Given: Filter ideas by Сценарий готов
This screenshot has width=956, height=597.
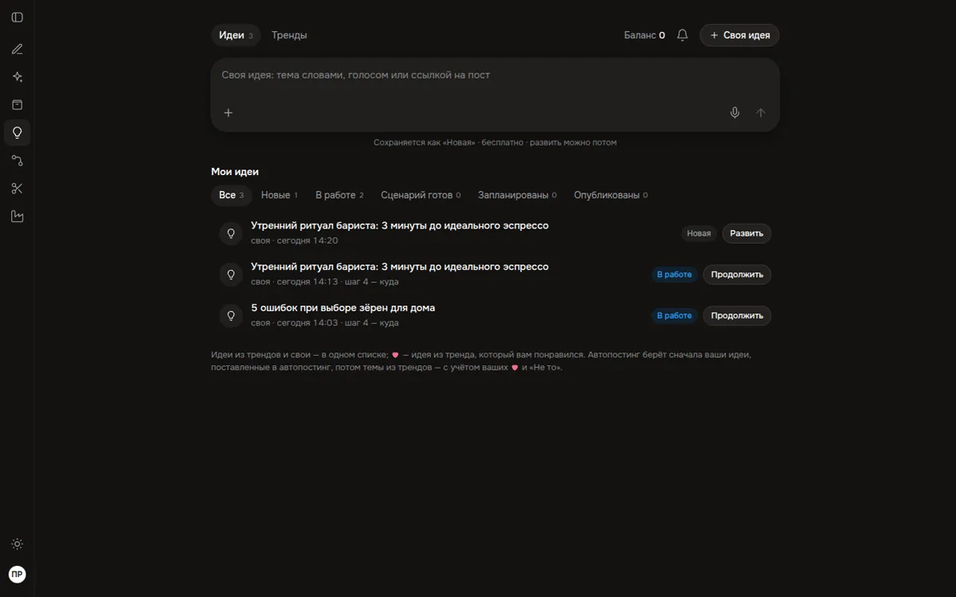Looking at the screenshot, I should pyautogui.click(x=421, y=195).
